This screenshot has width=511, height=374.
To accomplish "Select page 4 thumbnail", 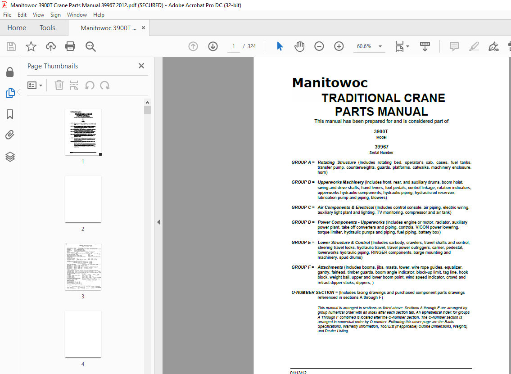I will [x=83, y=334].
